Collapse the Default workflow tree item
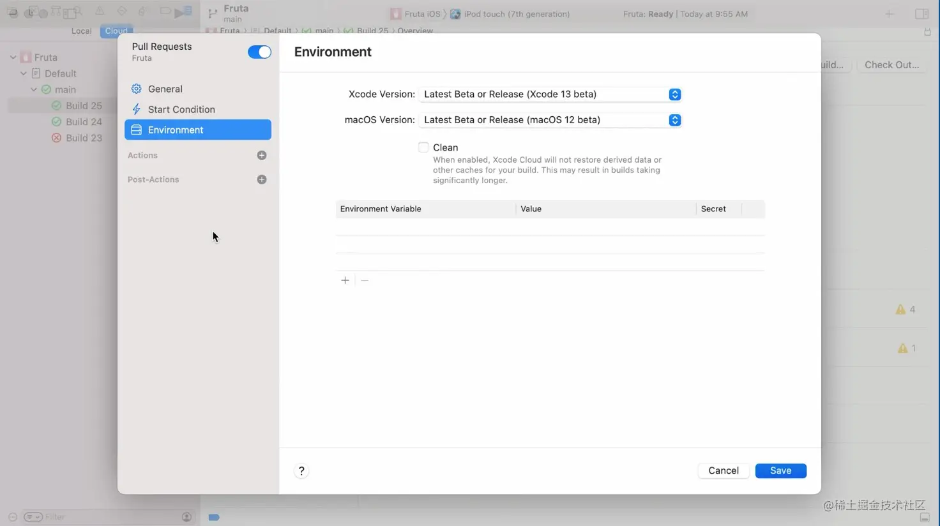Viewport: 940px width, 526px height. click(x=23, y=73)
